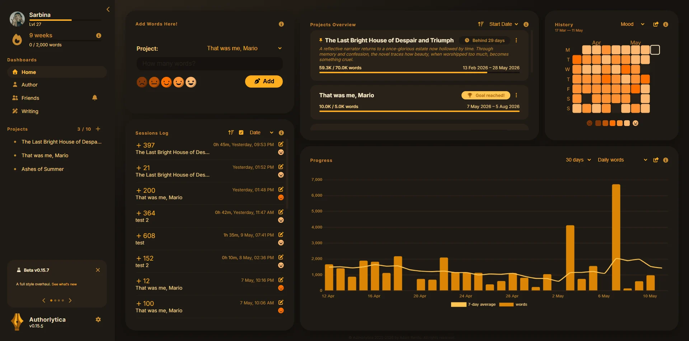Screen dimensions: 689x341
Task: Select the happy grinning mood face
Action: pyautogui.click(x=179, y=82)
